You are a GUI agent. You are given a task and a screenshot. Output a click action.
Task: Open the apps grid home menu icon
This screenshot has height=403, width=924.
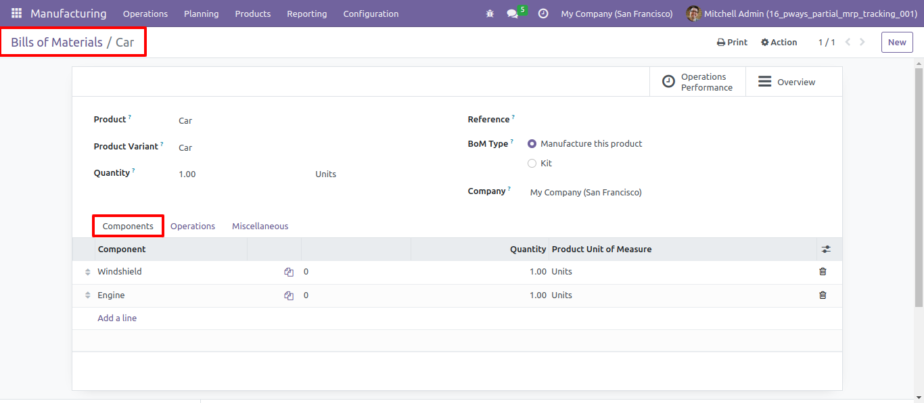click(16, 14)
